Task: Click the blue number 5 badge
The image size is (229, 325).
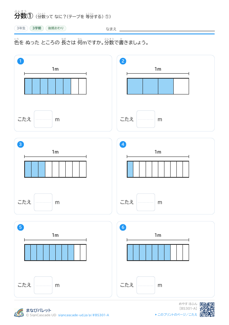Action: pos(20,227)
